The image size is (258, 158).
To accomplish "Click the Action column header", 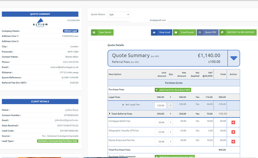I will coord(233,74).
